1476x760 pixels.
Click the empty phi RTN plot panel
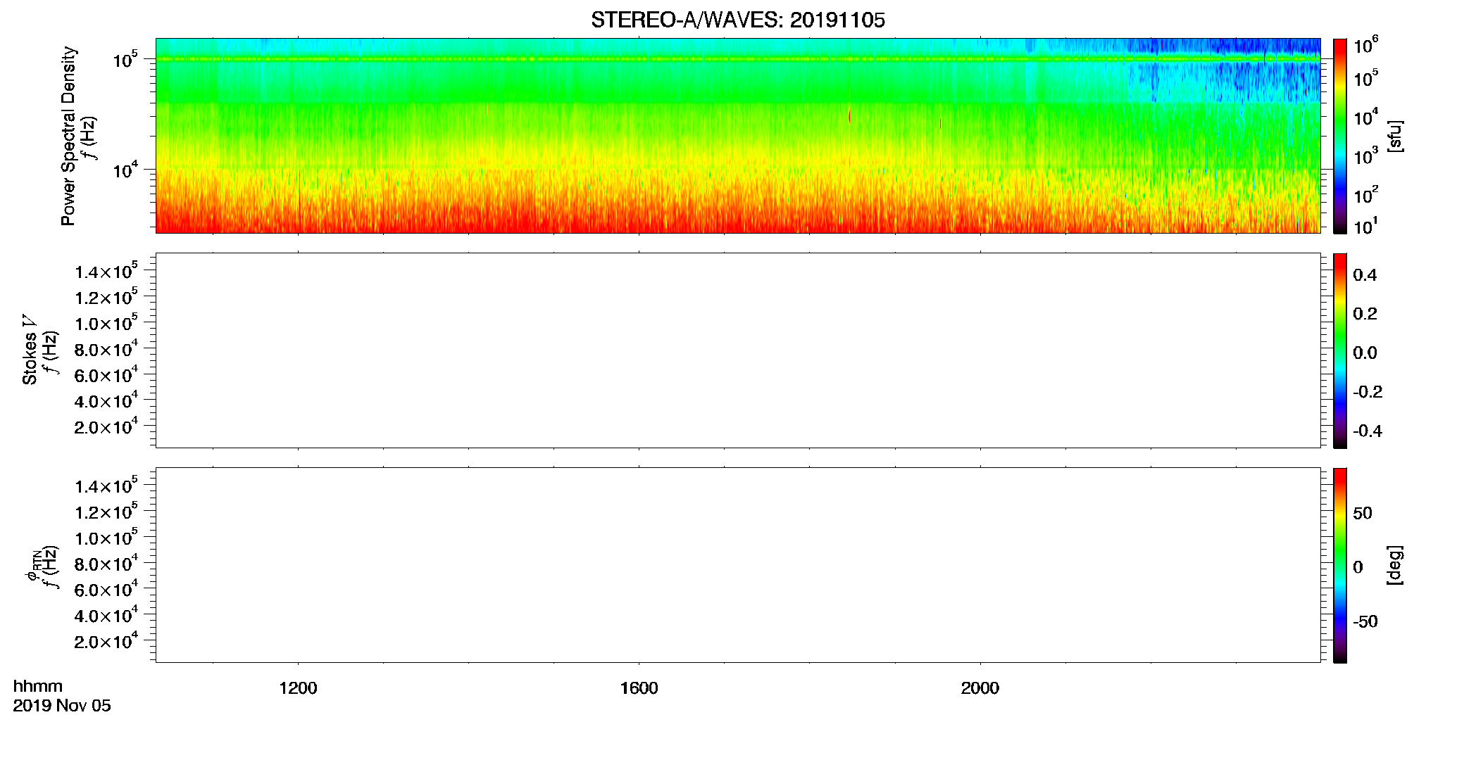coord(737,565)
